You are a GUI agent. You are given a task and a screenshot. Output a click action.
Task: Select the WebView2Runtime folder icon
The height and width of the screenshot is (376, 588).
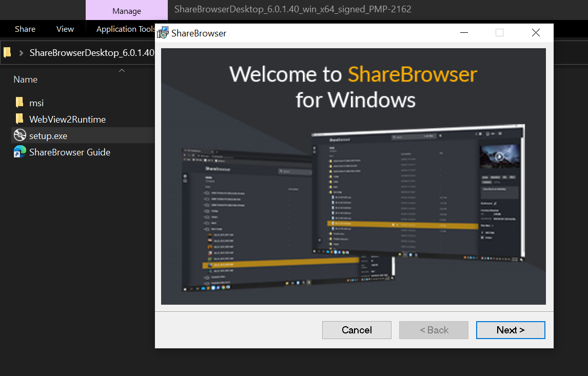[19, 119]
